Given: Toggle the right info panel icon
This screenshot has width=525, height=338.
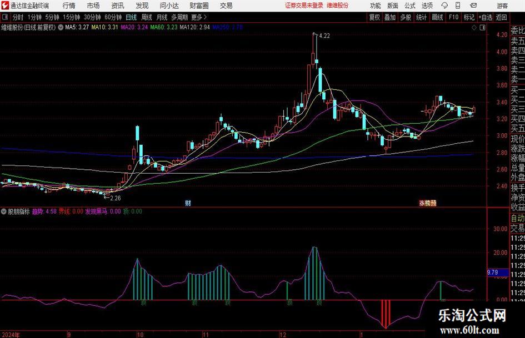Looking at the screenshot, I should pos(482,28).
